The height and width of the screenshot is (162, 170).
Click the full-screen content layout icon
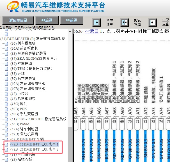[153, 22]
